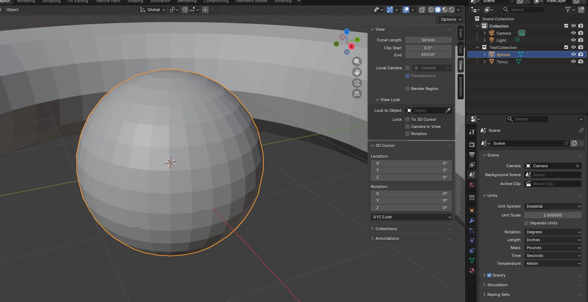Image resolution: width=588 pixels, height=302 pixels.
Task: Select the Torus object in outliner
Action: pyautogui.click(x=502, y=62)
